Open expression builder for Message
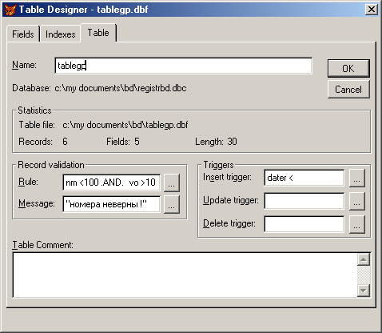Viewport: 382px width, 333px height. [x=171, y=204]
